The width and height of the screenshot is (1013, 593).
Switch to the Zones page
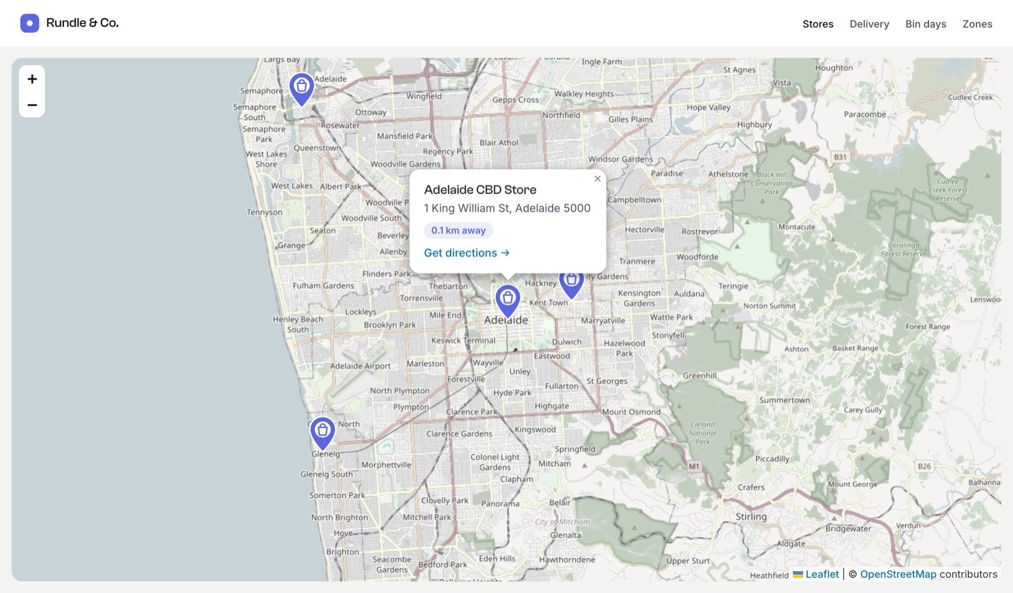pyautogui.click(x=977, y=24)
